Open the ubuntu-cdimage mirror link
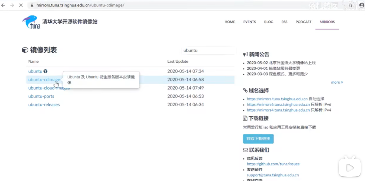The width and height of the screenshot is (365, 181). pos(44,80)
